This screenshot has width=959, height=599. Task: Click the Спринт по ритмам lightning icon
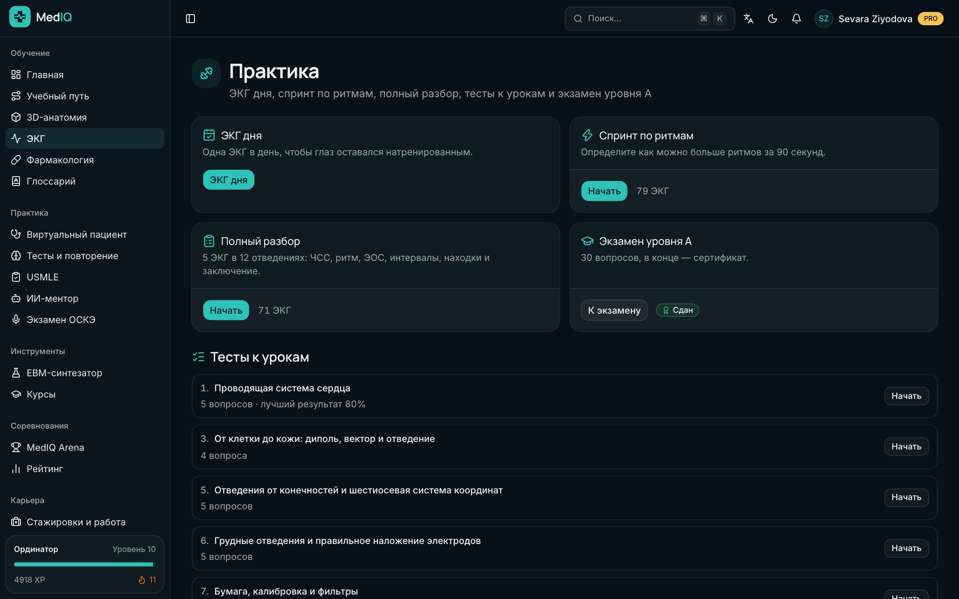[x=587, y=135]
